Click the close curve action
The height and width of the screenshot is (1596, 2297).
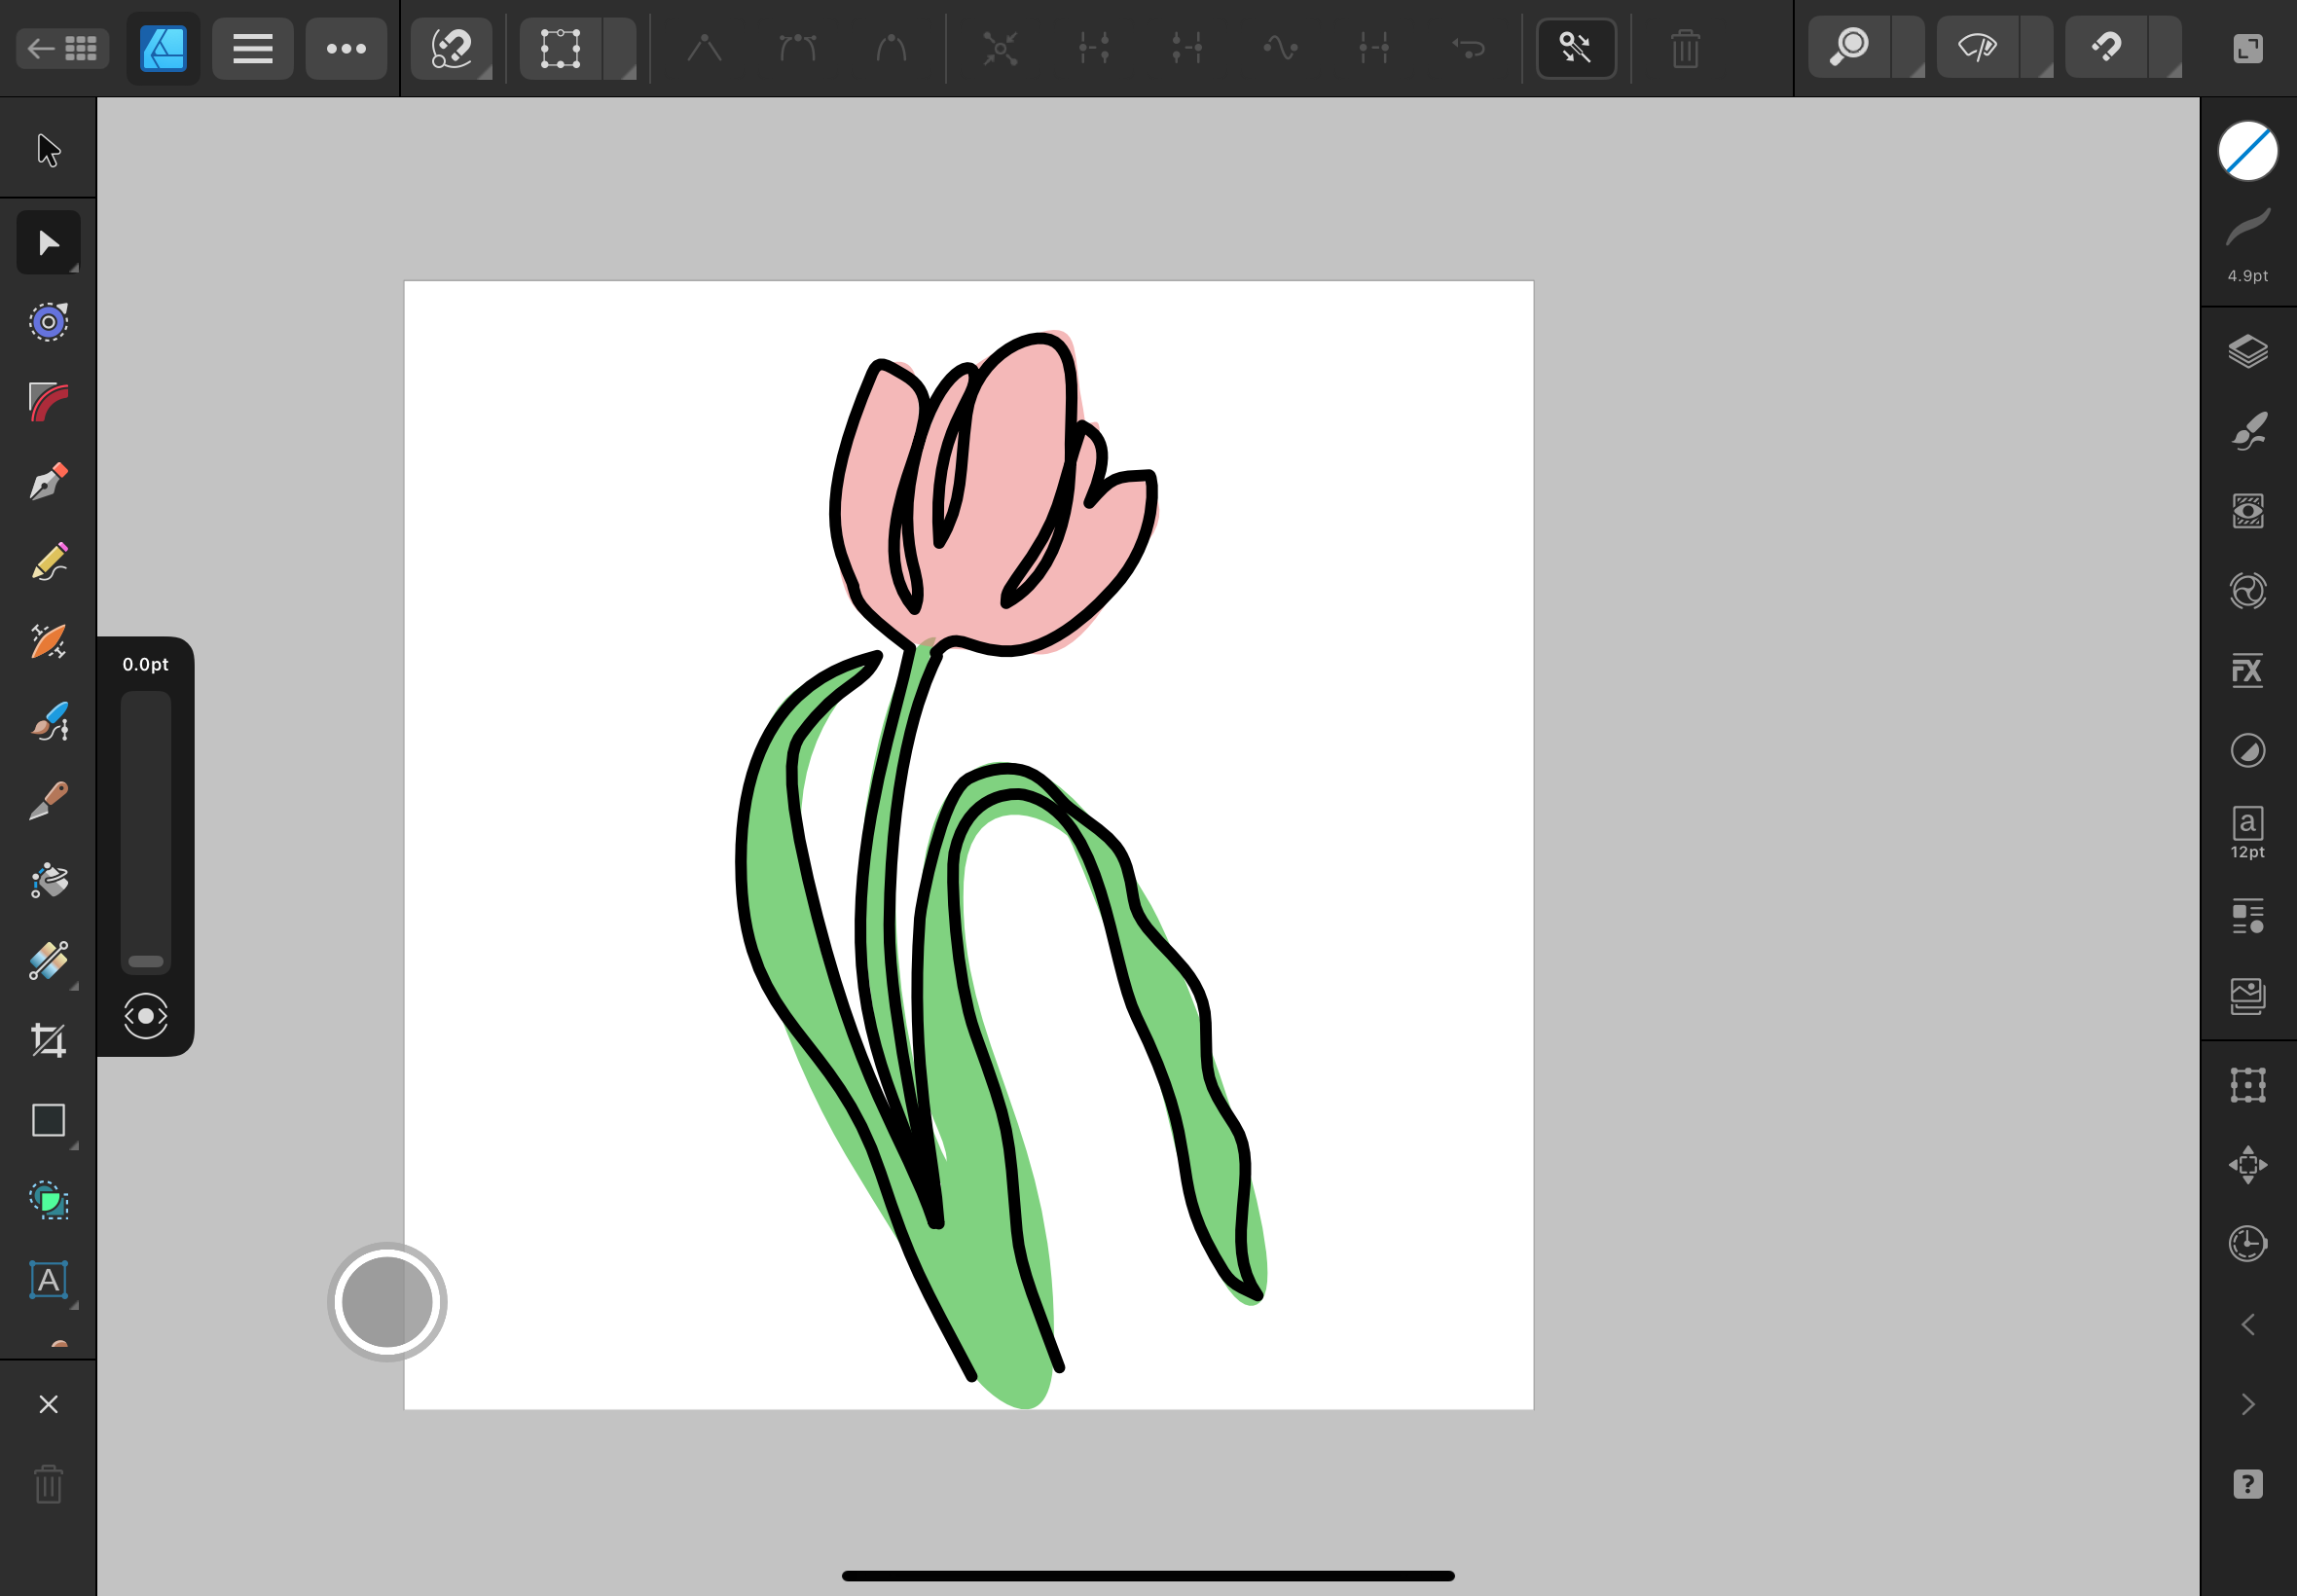1094,48
